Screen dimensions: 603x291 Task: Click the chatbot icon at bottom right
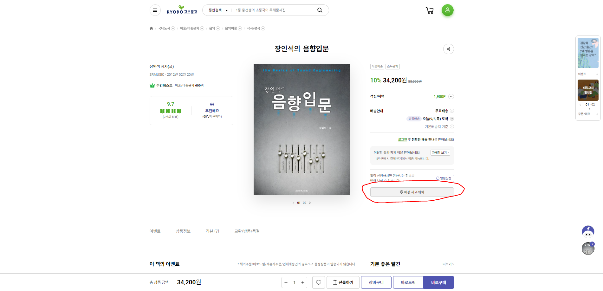tap(588, 231)
